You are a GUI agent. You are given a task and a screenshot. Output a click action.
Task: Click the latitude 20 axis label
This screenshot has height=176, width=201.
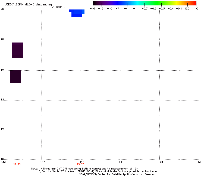(x=2, y=9)
